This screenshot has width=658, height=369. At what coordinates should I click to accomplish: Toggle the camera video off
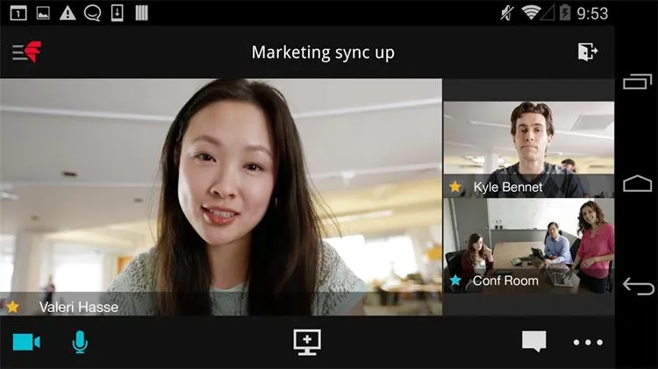tap(26, 342)
